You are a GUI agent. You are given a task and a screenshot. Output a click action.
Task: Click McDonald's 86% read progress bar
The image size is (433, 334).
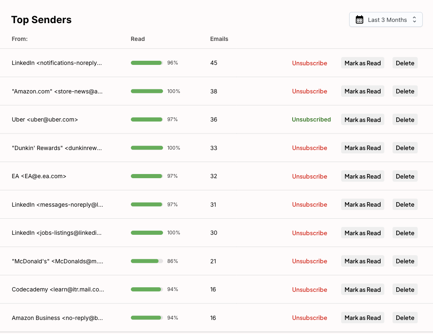(147, 261)
